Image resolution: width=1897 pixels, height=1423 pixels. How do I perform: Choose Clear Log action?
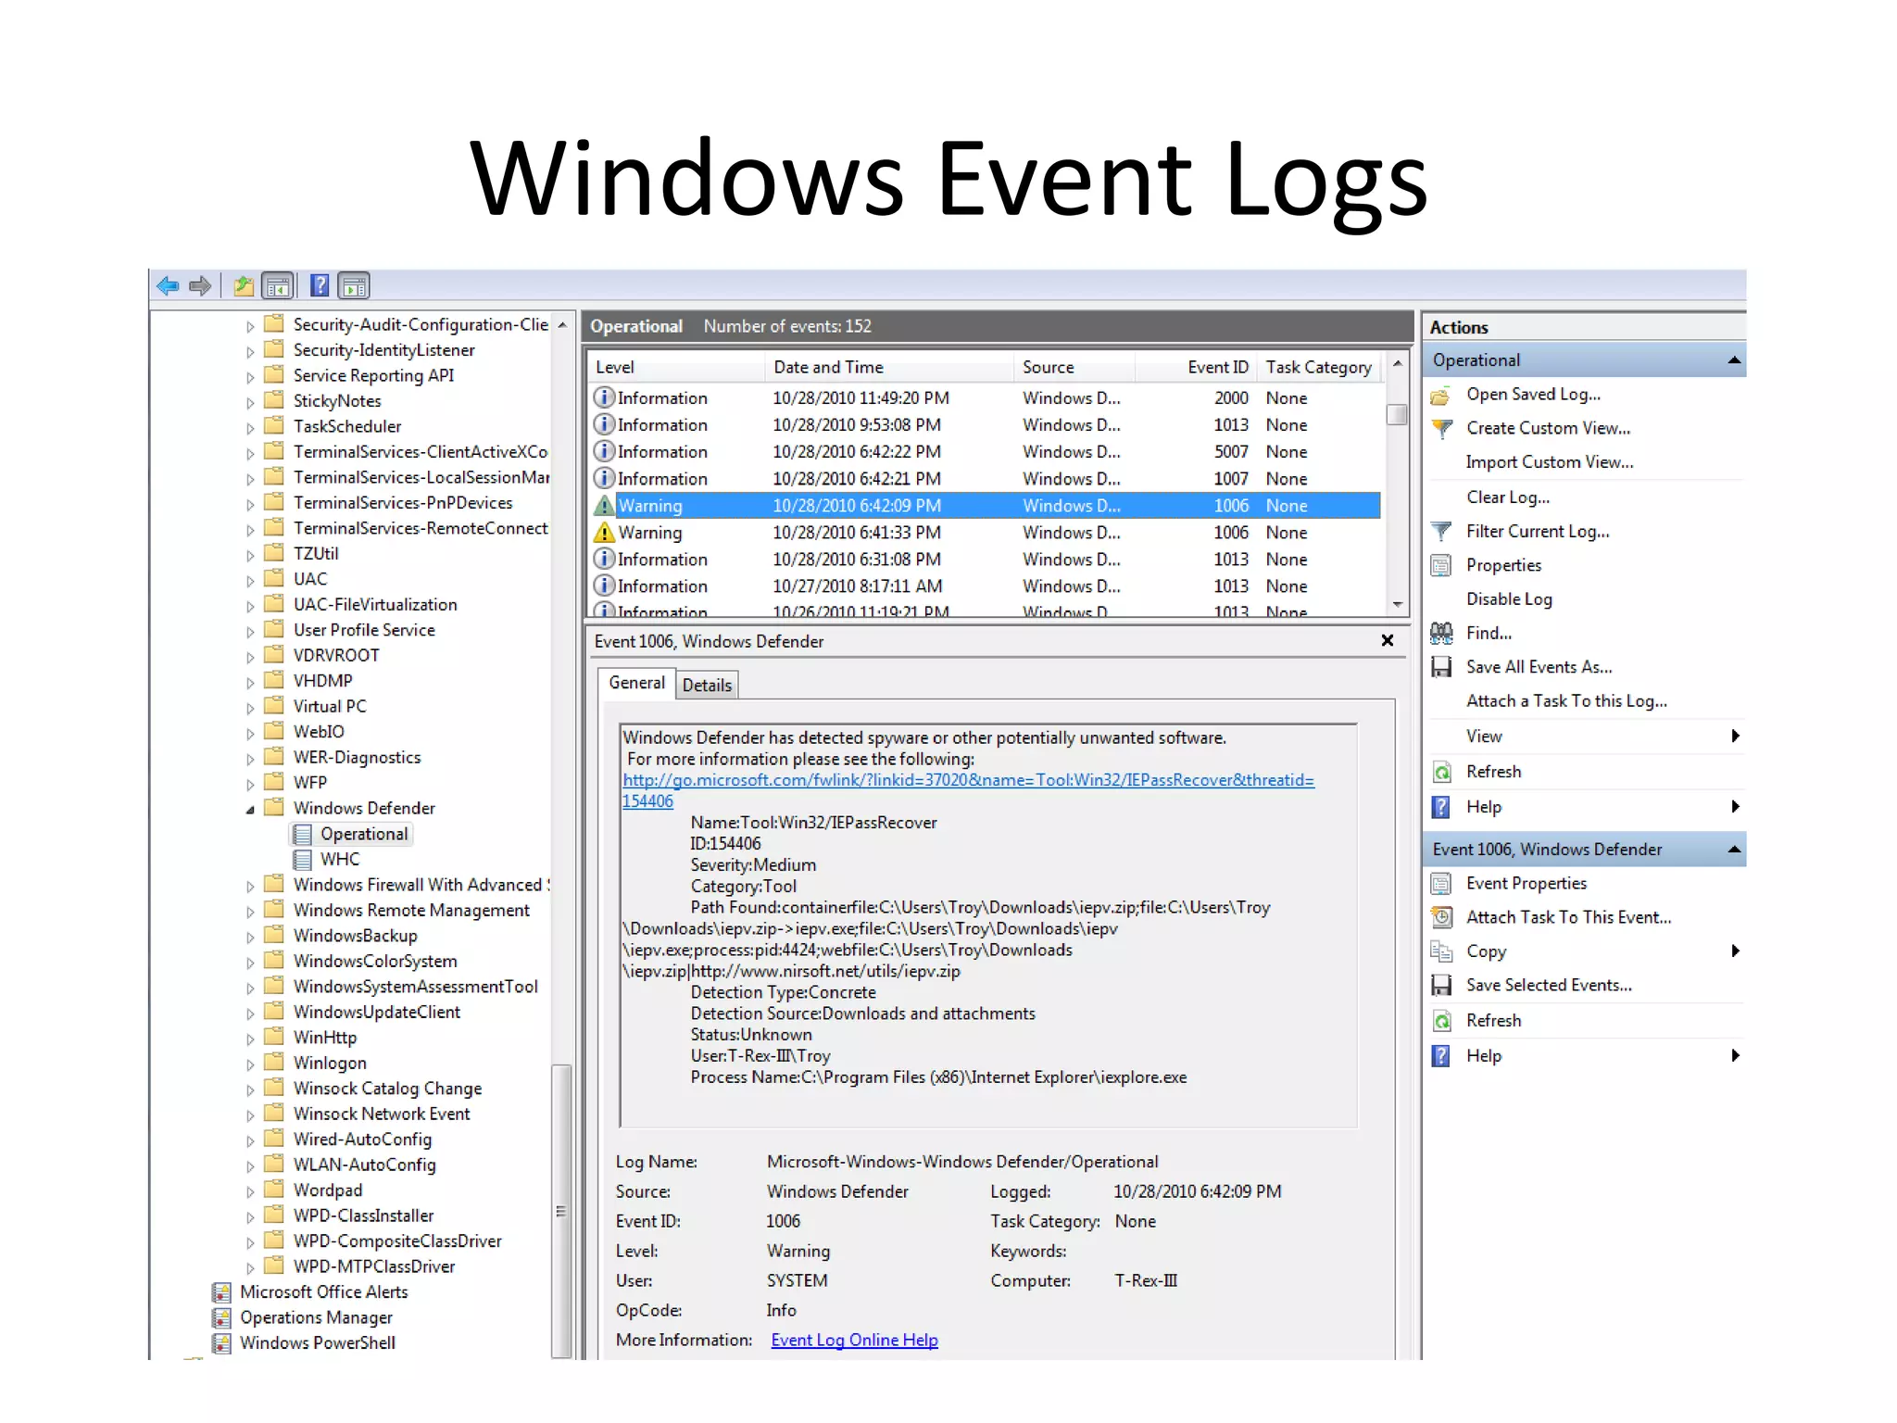[1507, 497]
